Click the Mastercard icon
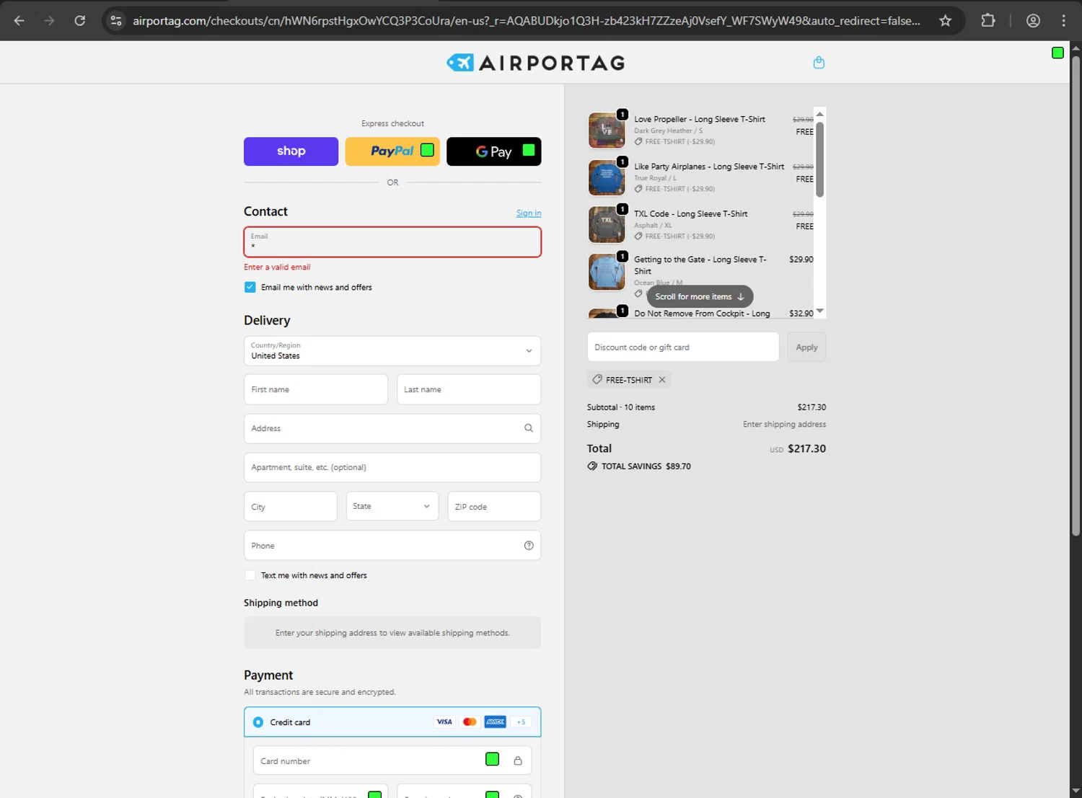Image resolution: width=1082 pixels, height=798 pixels. [470, 722]
